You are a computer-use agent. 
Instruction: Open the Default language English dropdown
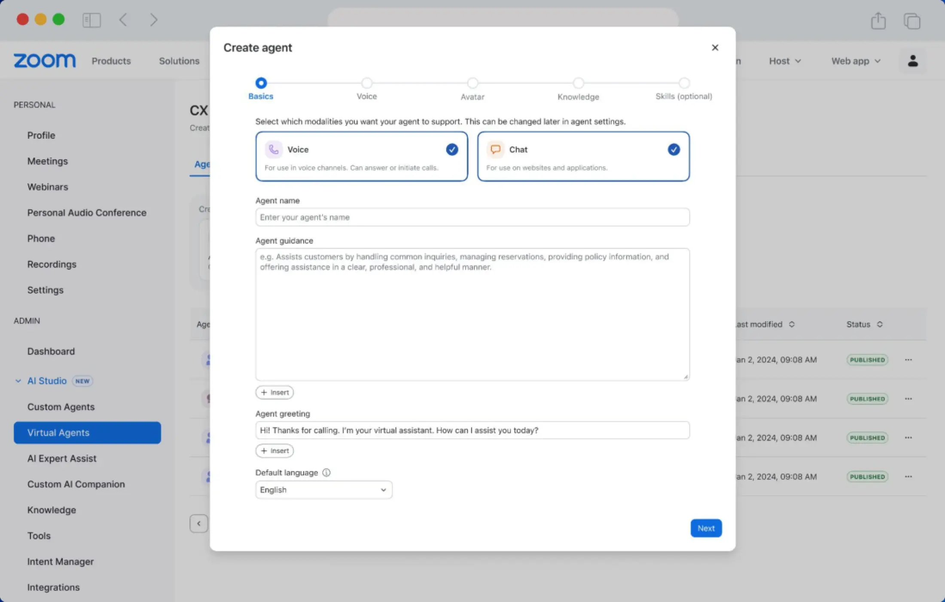324,490
